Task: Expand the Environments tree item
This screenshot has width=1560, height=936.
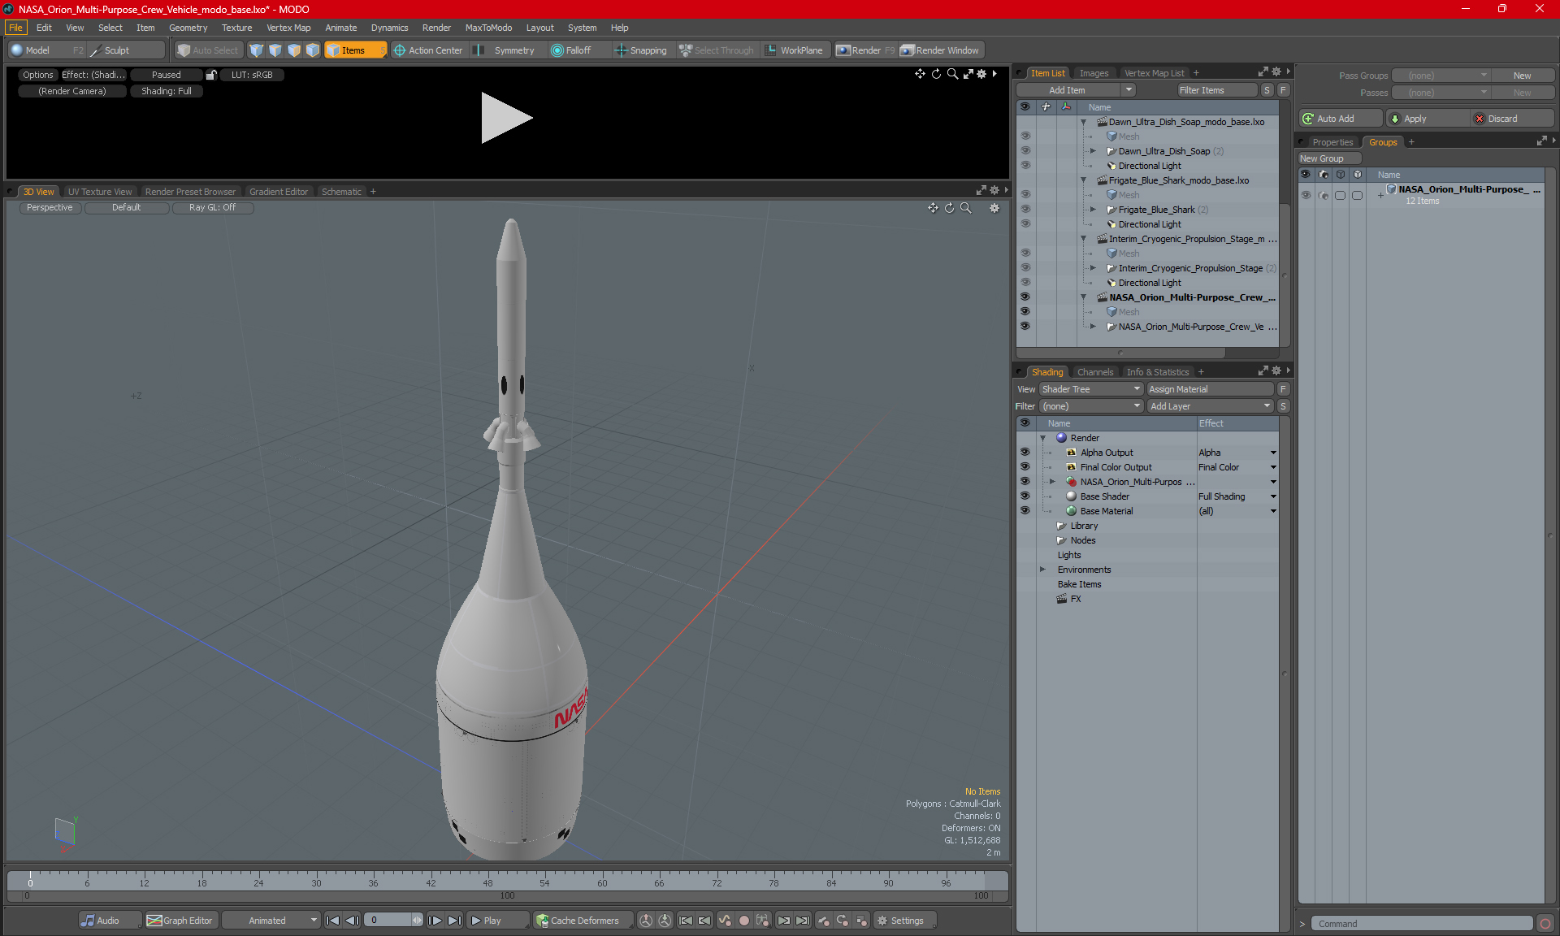Action: pos(1042,570)
